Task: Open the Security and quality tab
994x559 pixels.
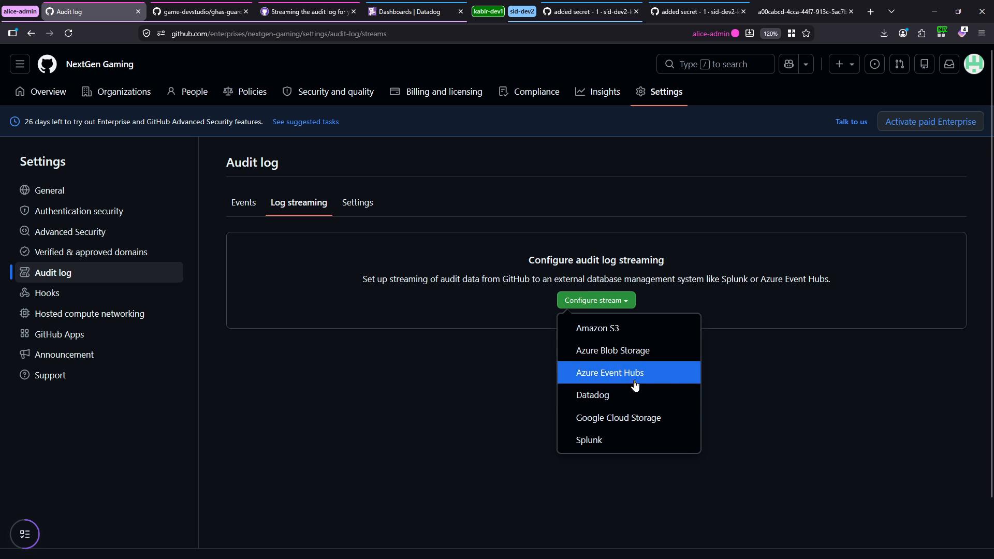Action: pos(328,92)
